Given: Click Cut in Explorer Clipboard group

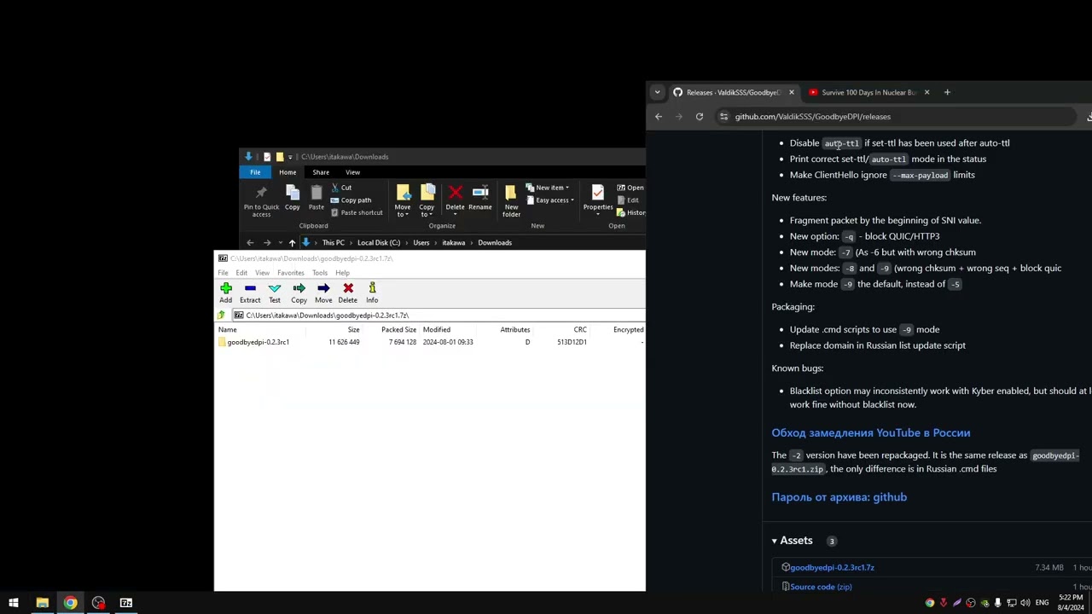Looking at the screenshot, I should [340, 188].
